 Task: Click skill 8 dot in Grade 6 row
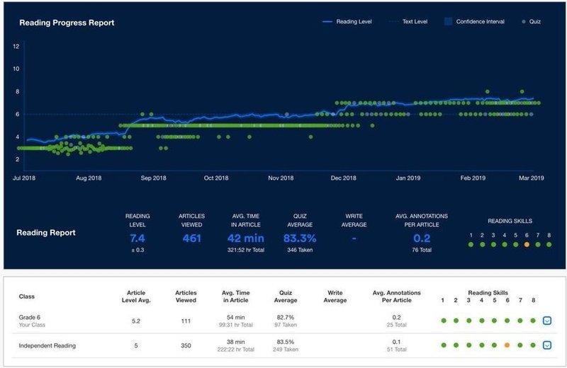point(533,321)
